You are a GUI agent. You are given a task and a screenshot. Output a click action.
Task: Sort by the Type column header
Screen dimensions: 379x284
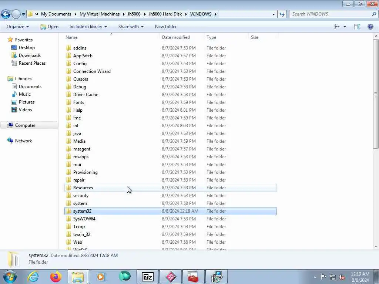pyautogui.click(x=226, y=37)
